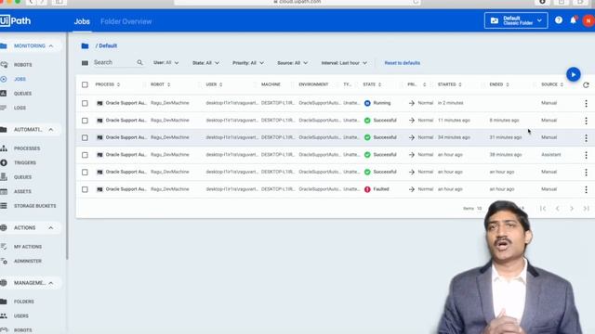Open the Priority: All filter dropdown
This screenshot has width=595, height=334.
[248, 63]
